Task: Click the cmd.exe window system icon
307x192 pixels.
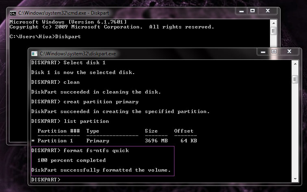Action: coord(13,13)
